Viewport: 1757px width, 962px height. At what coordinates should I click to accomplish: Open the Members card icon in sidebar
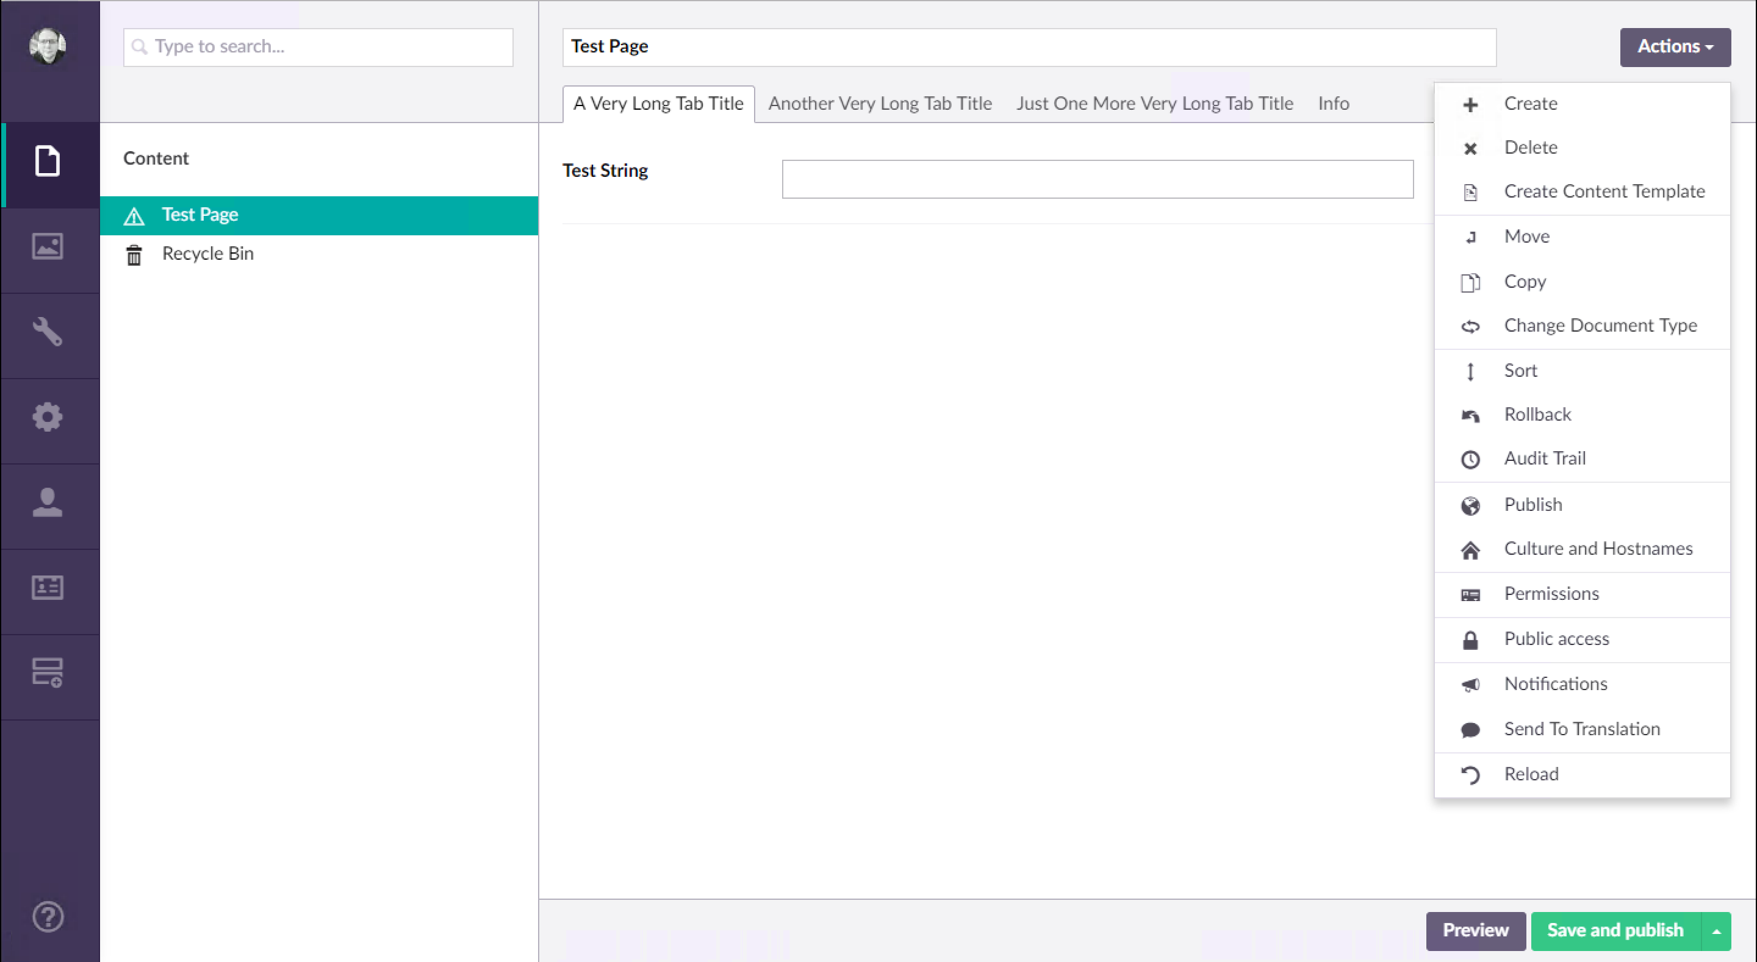pos(48,587)
